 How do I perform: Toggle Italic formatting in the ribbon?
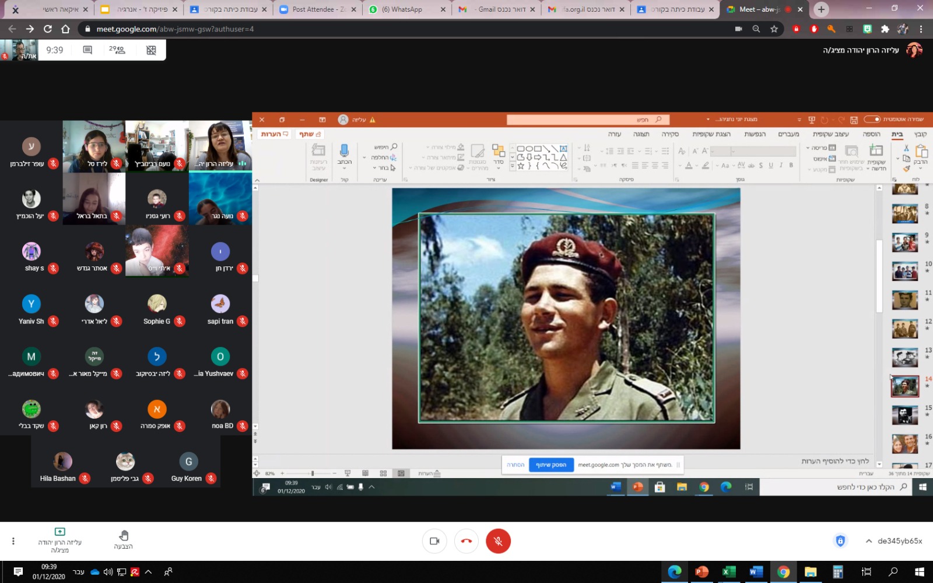tap(781, 166)
